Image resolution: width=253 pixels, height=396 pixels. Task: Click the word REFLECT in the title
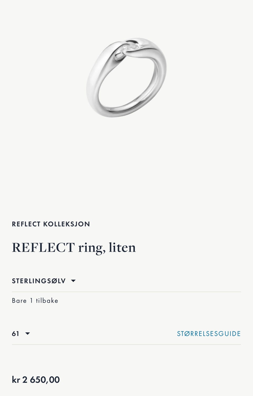tap(43, 247)
